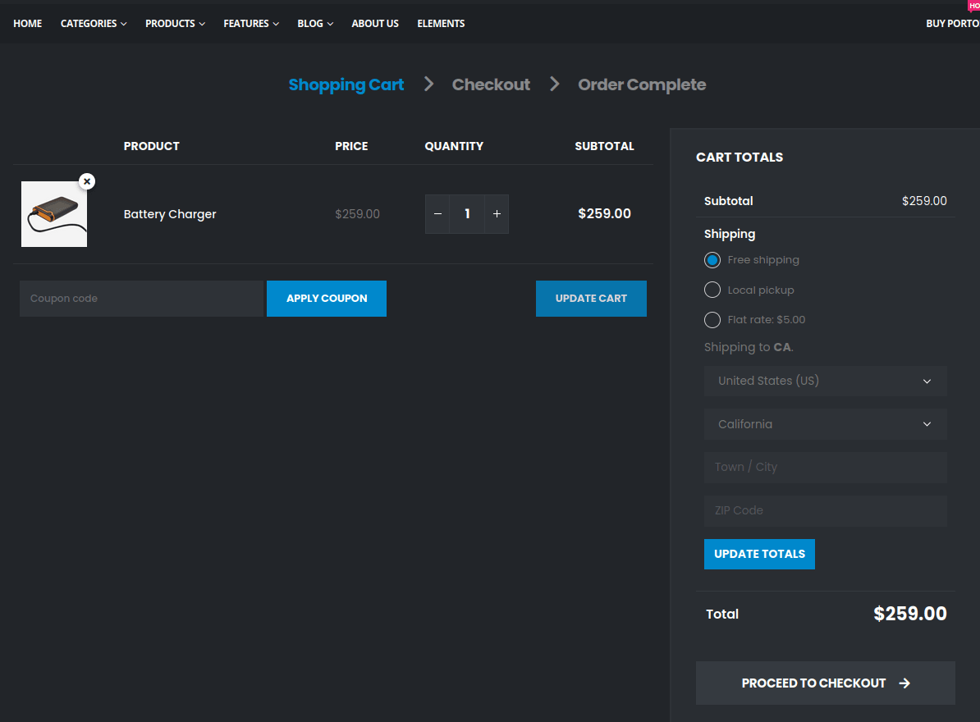Click the chevron after Checkout breadcrumb
This screenshot has height=722, width=980.
coord(554,84)
